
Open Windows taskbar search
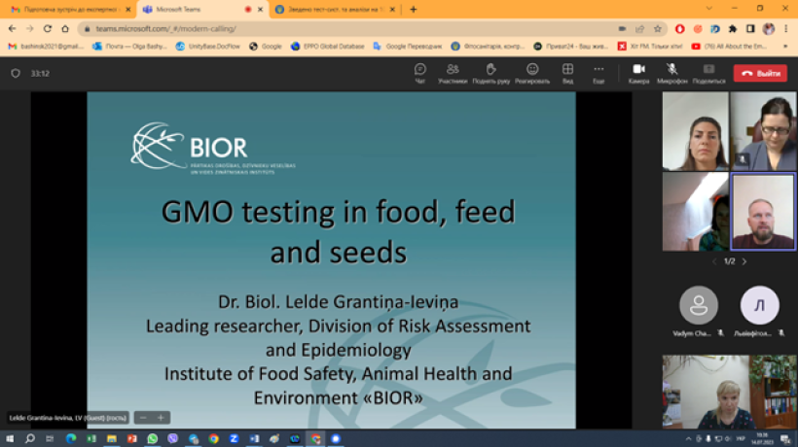(30, 438)
